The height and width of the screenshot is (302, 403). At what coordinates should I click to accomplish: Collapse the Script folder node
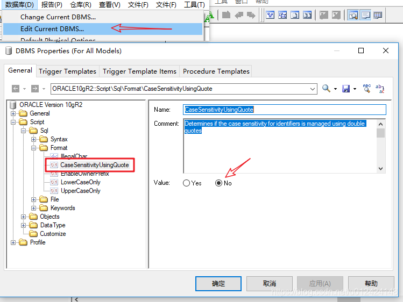pos(13,122)
